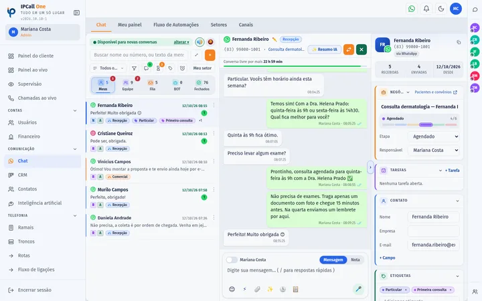
Task: Open Todos conversations dropdown
Action: pyautogui.click(x=108, y=68)
